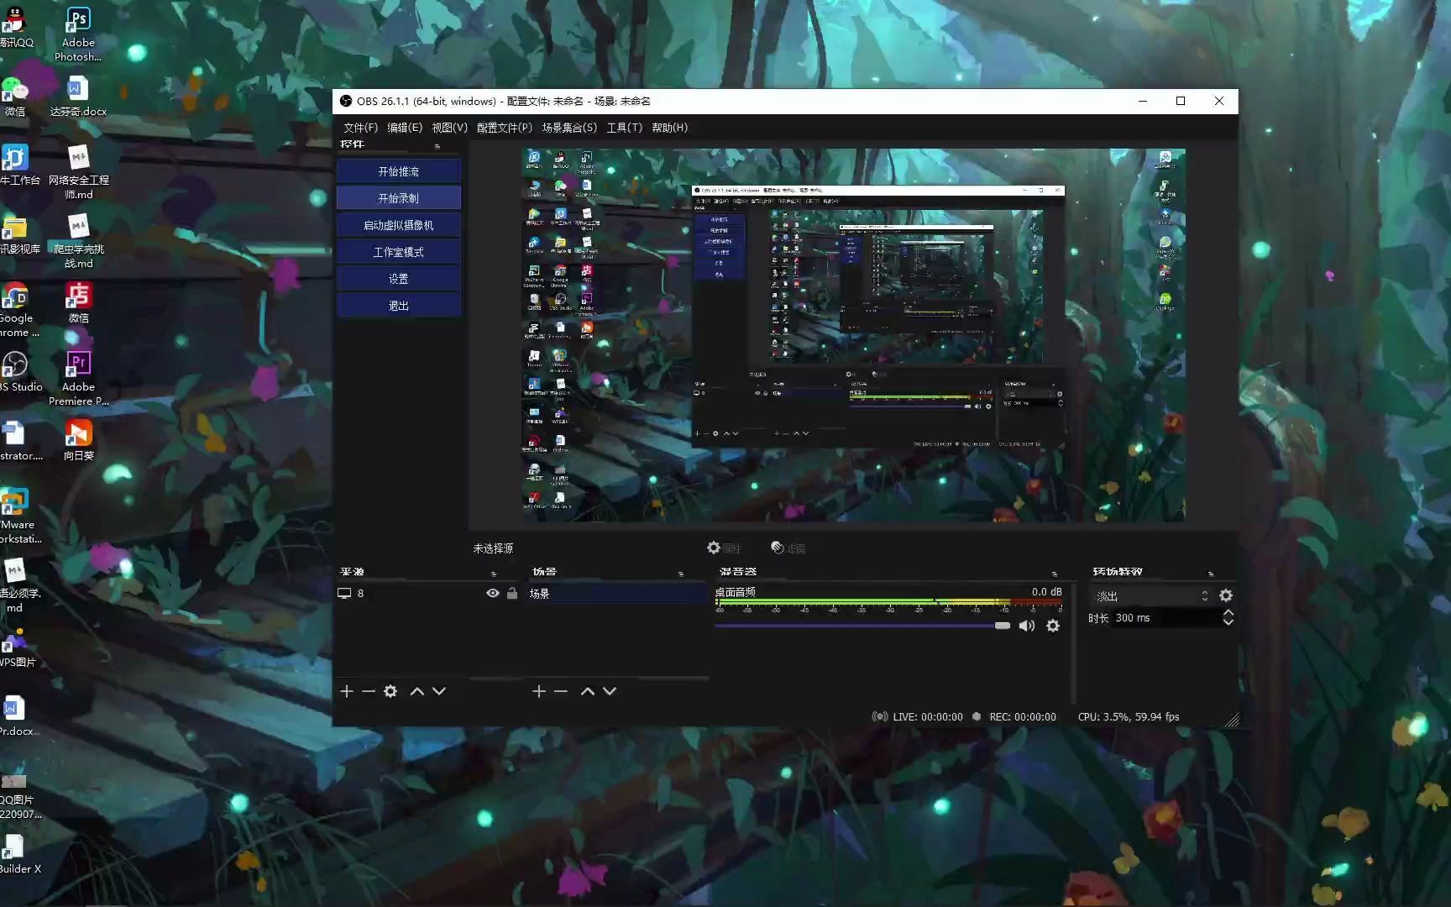Remove selected source with minus icon
Image resolution: width=1451 pixels, height=907 pixels.
click(x=369, y=691)
